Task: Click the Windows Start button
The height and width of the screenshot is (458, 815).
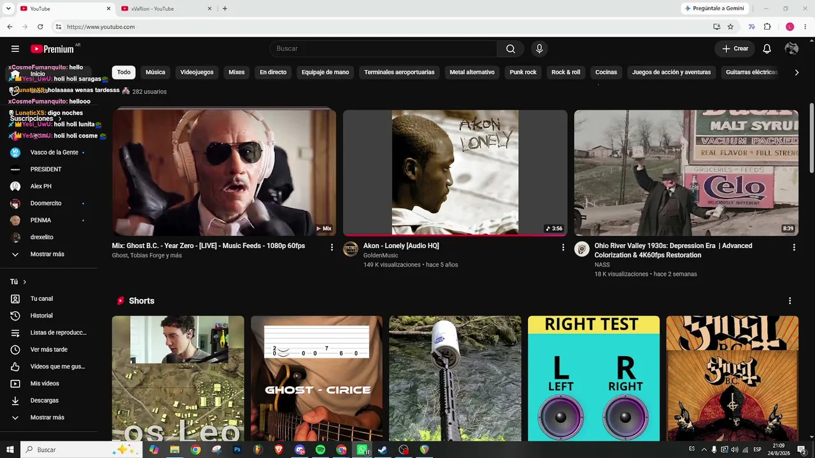Action: [10, 450]
